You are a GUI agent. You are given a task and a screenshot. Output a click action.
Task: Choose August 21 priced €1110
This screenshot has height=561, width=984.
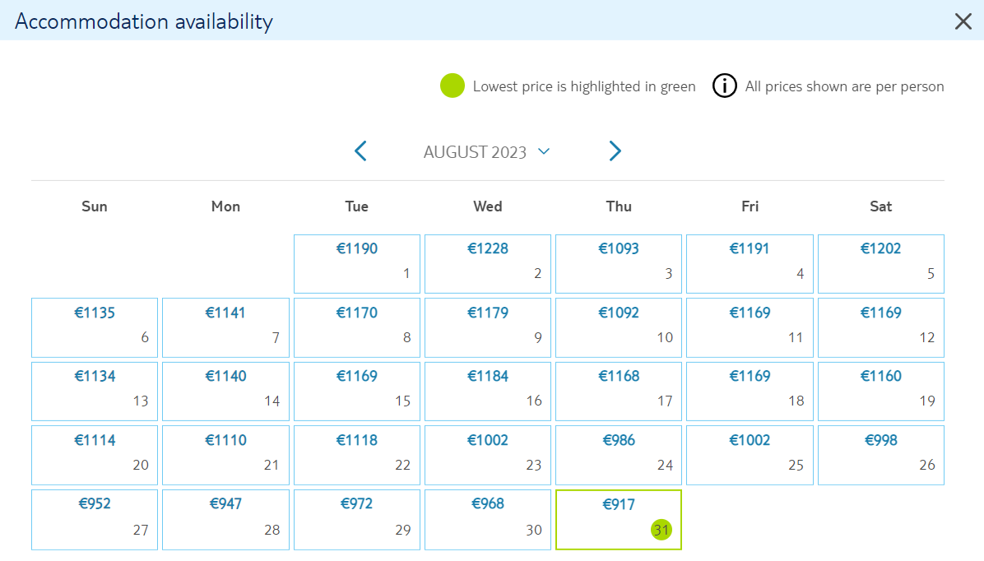click(x=225, y=455)
